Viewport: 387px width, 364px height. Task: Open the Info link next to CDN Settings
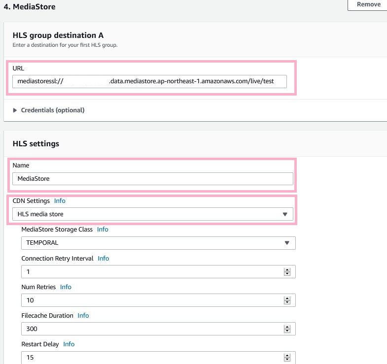(x=60, y=201)
